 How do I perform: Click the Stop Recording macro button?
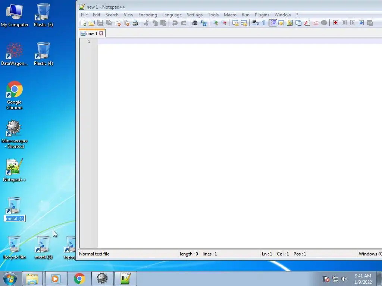[344, 23]
